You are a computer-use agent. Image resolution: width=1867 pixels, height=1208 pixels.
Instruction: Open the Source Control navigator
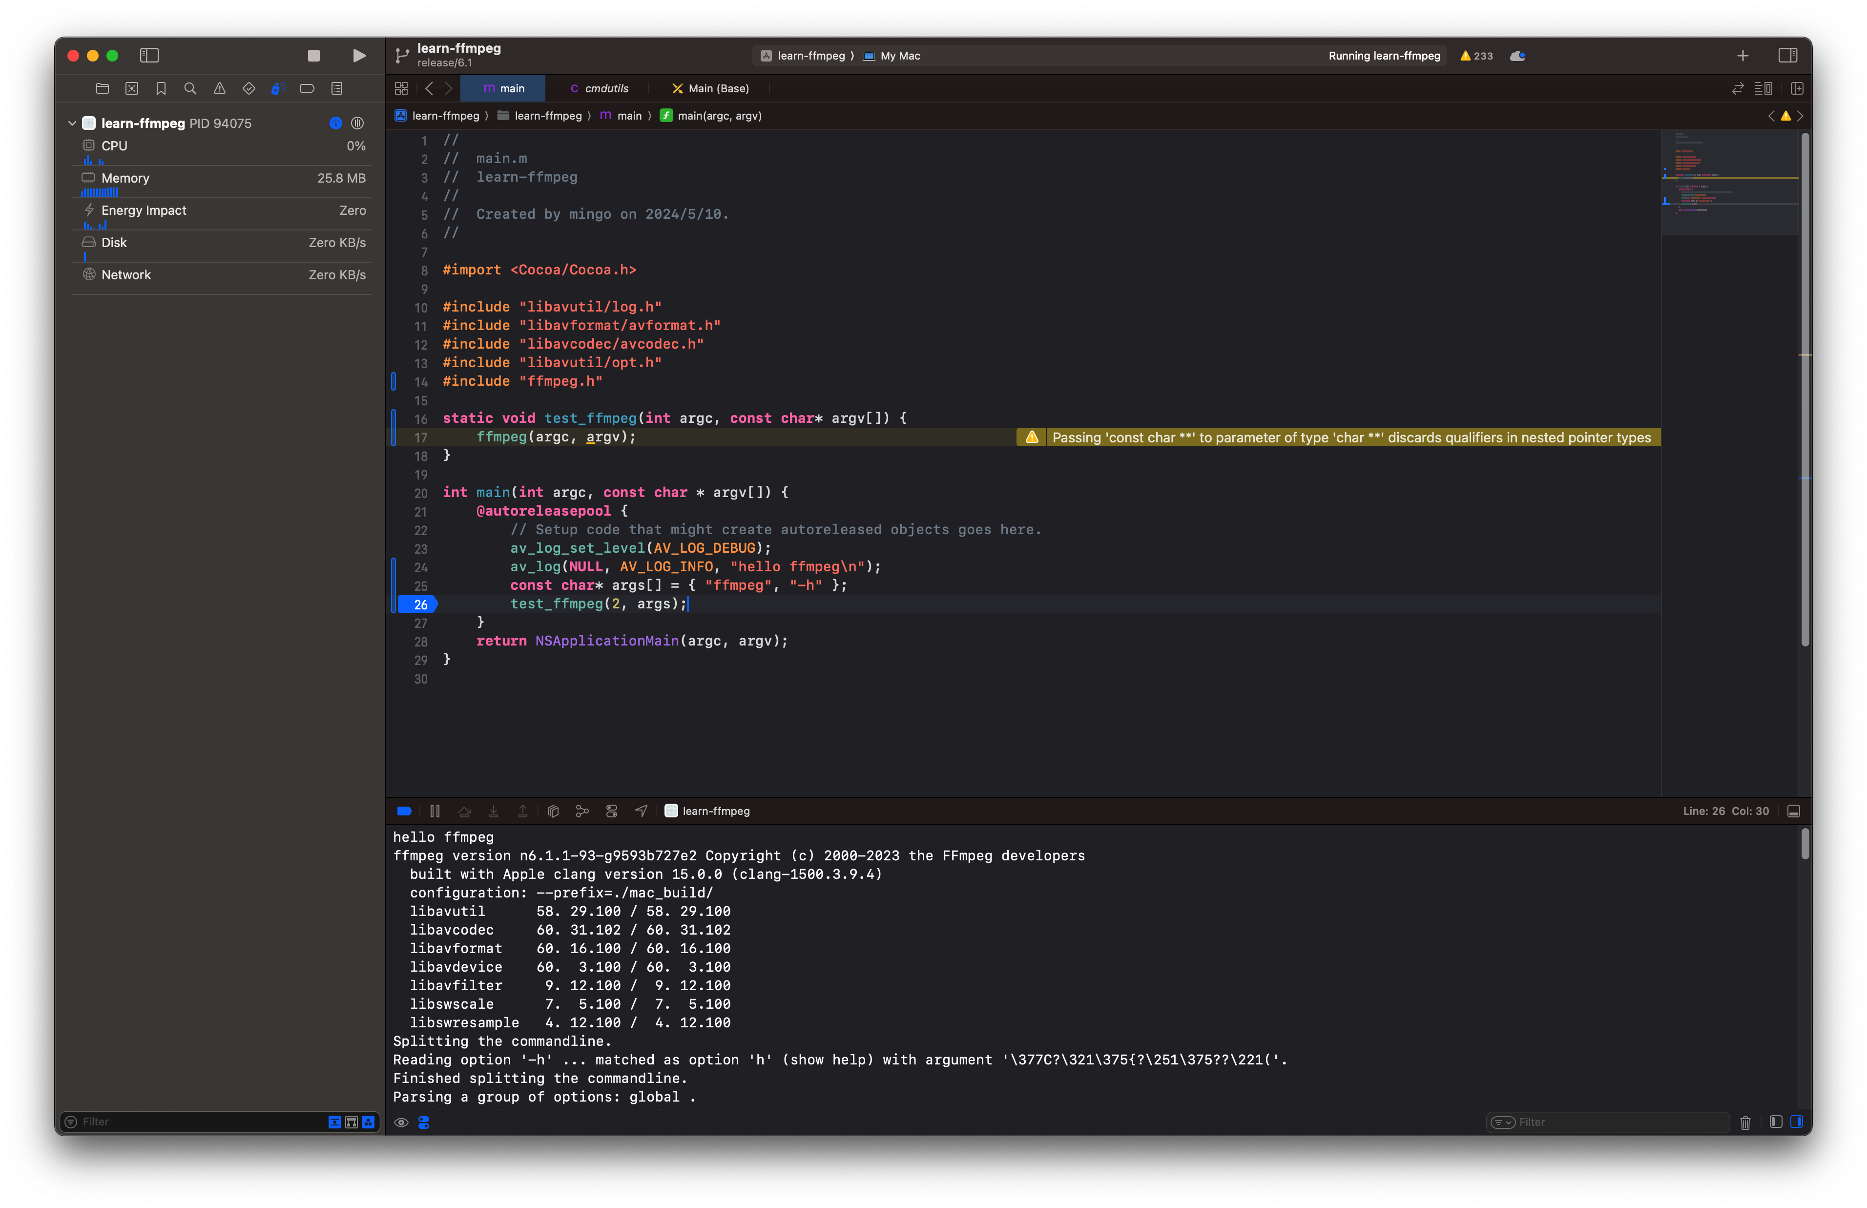coord(132,89)
